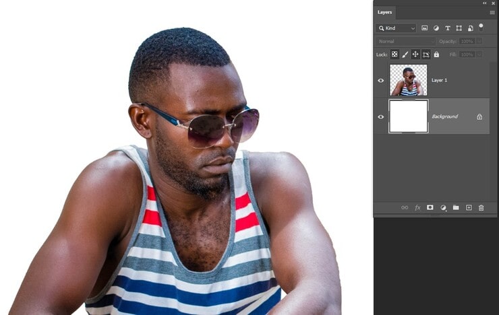This screenshot has width=499, height=315.
Task: Select the Layer 1 name text
Action: (439, 80)
